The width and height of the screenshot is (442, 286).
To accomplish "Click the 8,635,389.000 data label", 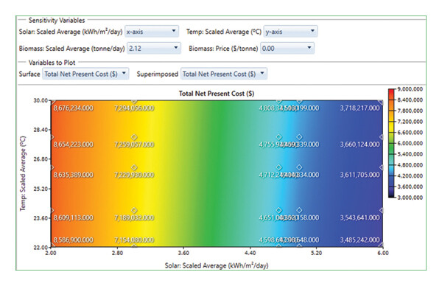I will [73, 175].
